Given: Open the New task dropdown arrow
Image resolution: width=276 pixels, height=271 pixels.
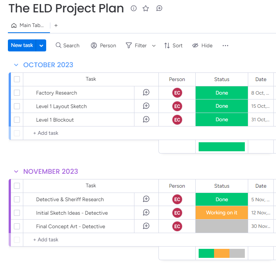Looking at the screenshot, I should click(41, 45).
